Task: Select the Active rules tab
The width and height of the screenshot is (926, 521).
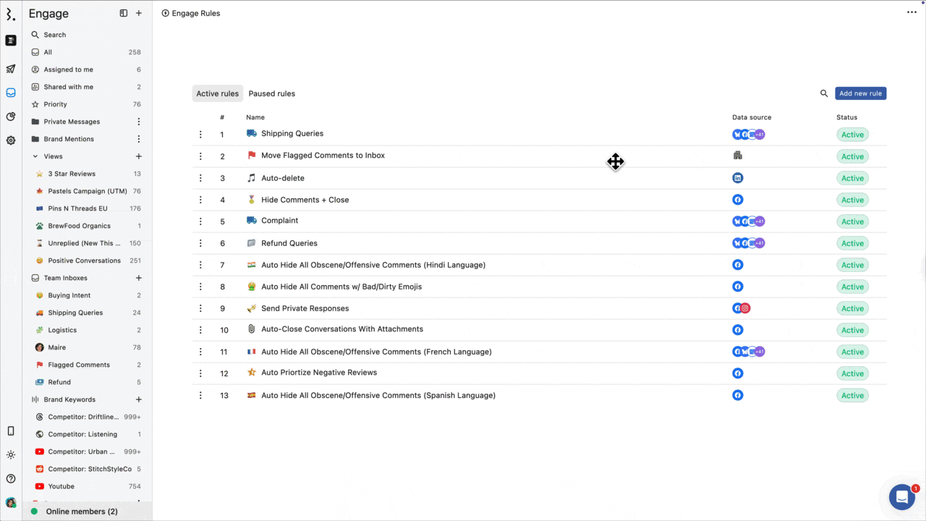Action: [x=217, y=93]
